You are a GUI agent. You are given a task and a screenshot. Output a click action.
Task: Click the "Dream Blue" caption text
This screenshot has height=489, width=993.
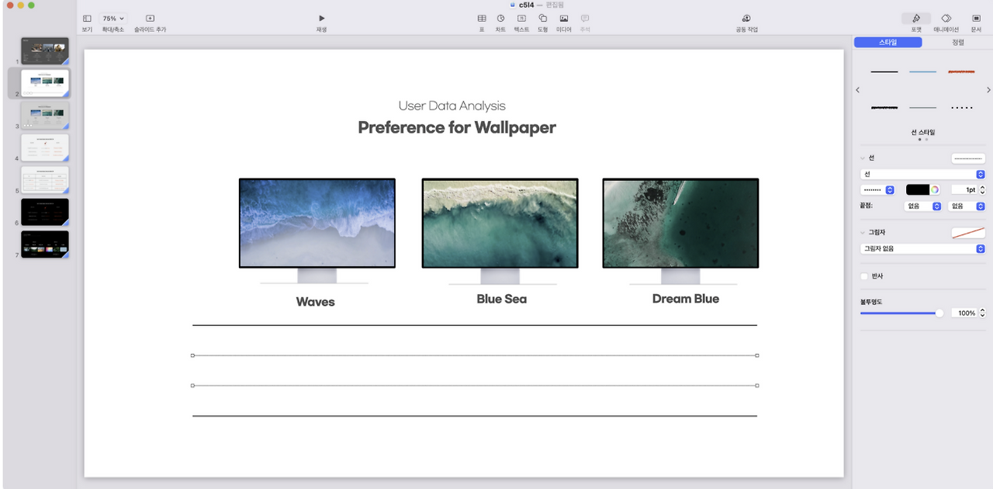(686, 299)
